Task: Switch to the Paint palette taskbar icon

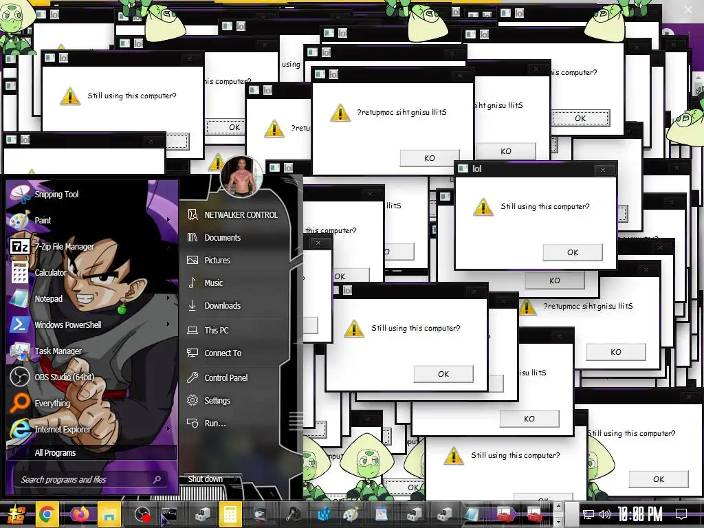Action: (350, 514)
